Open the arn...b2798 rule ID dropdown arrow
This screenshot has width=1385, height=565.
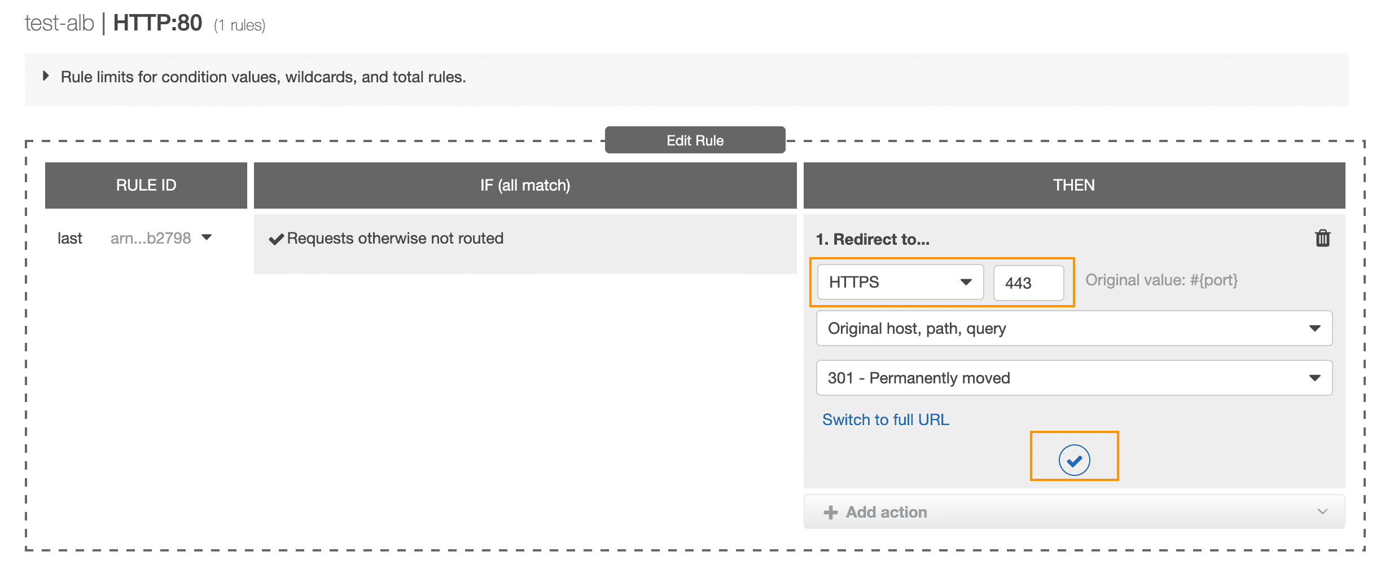pos(207,237)
